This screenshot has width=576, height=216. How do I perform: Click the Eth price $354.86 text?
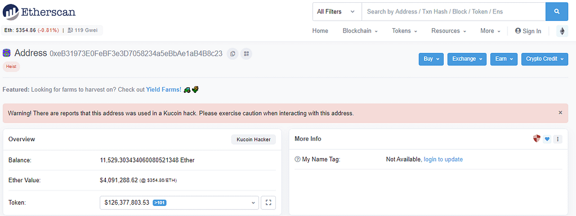click(x=20, y=30)
